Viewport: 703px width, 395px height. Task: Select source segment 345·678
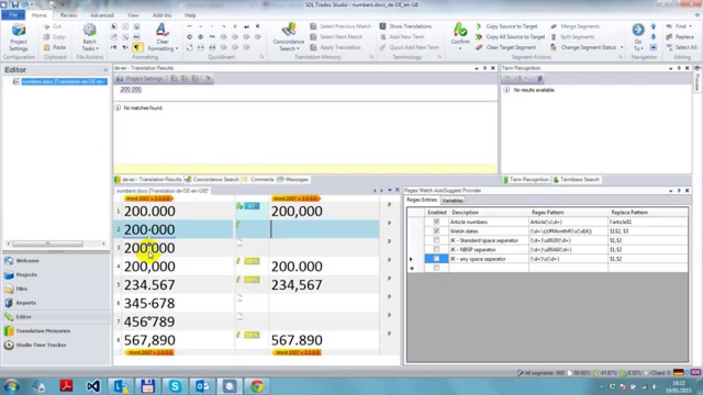pos(149,303)
